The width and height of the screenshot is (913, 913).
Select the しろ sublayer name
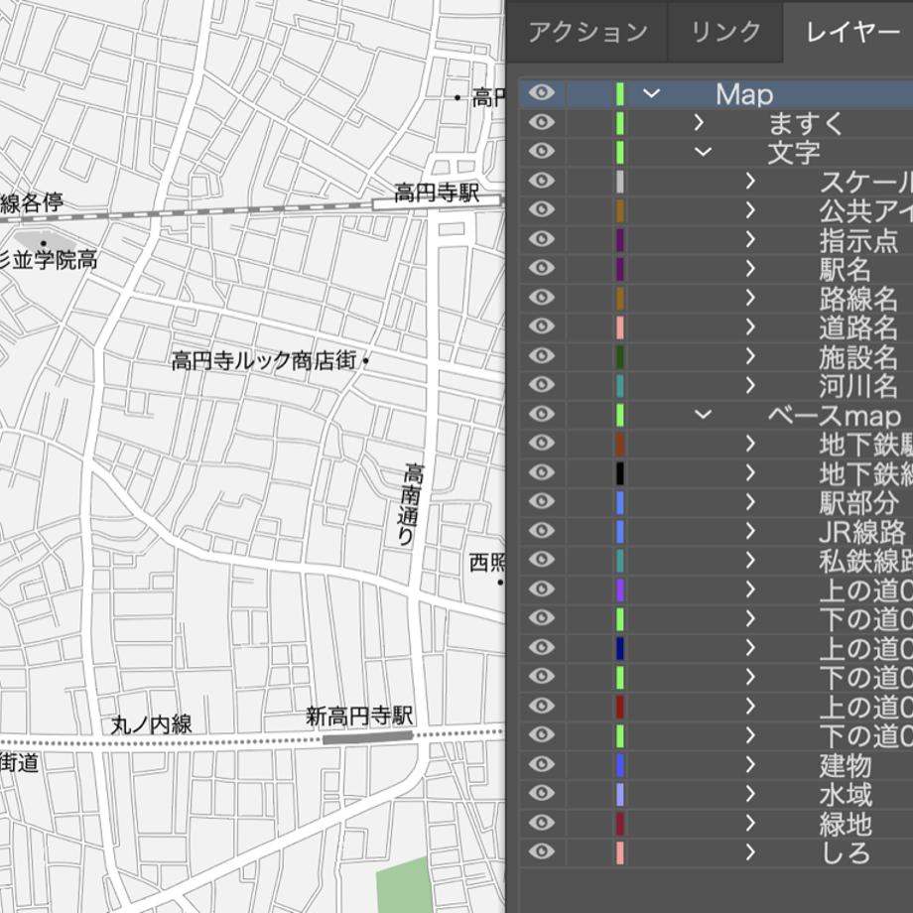point(845,853)
